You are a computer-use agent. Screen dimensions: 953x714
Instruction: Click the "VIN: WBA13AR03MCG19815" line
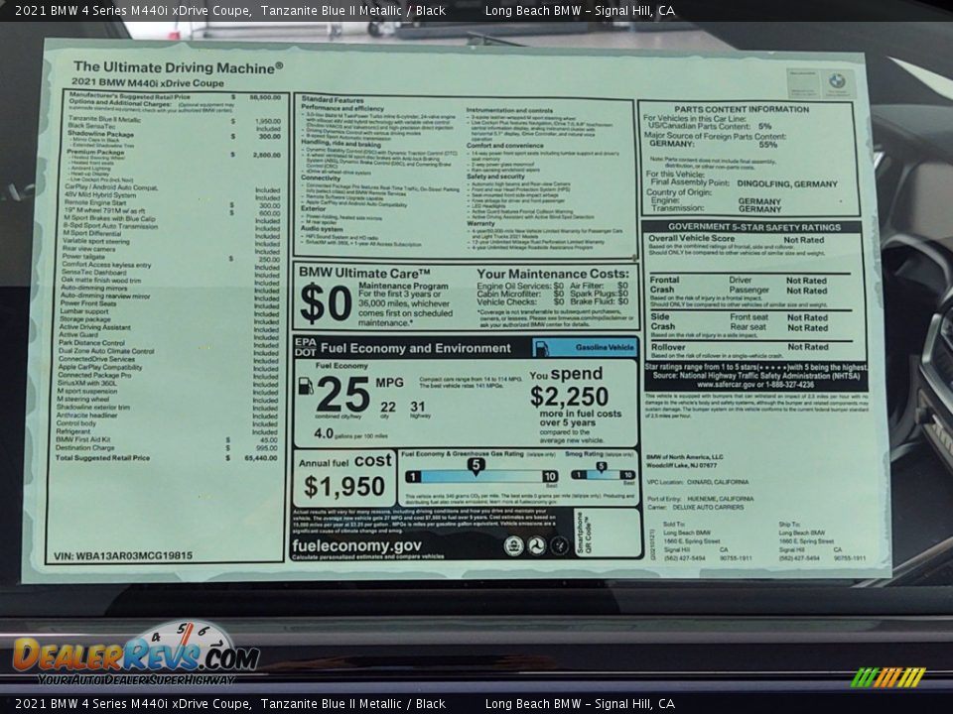click(123, 555)
